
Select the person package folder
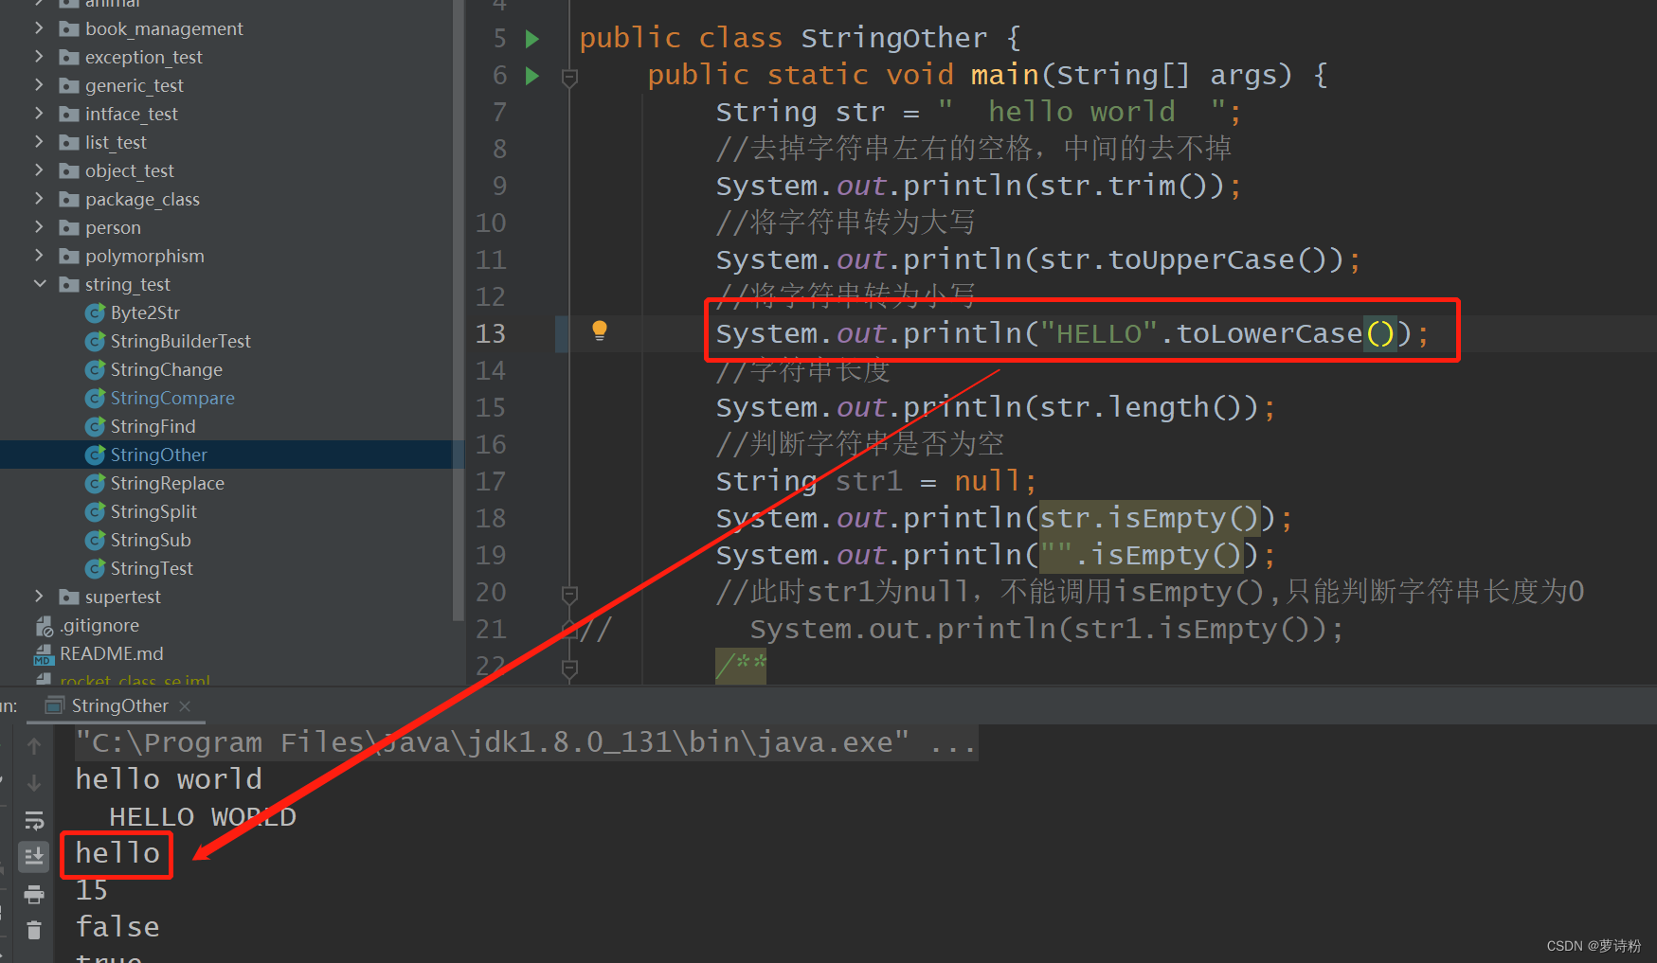point(113,227)
